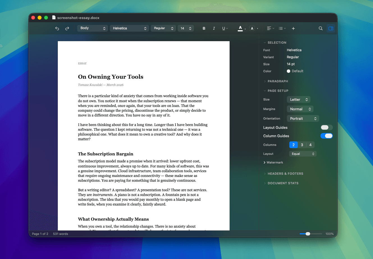Apply underline to text
Screen dimensions: 373x259
click(x=224, y=28)
